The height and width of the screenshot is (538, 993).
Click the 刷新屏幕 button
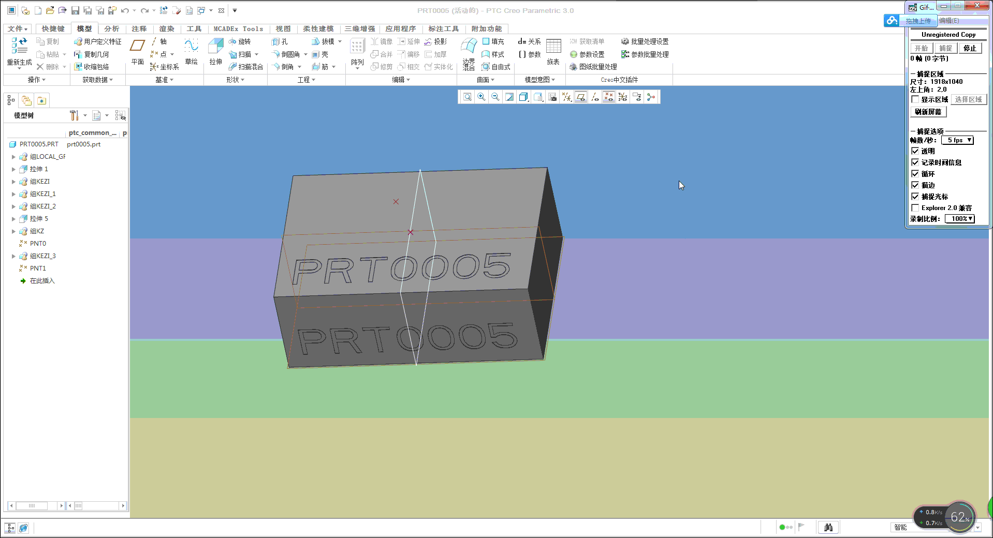928,112
